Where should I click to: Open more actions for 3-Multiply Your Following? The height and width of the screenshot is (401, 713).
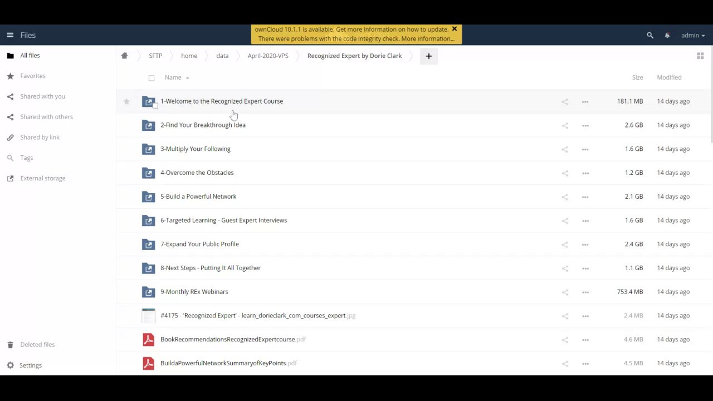point(585,149)
